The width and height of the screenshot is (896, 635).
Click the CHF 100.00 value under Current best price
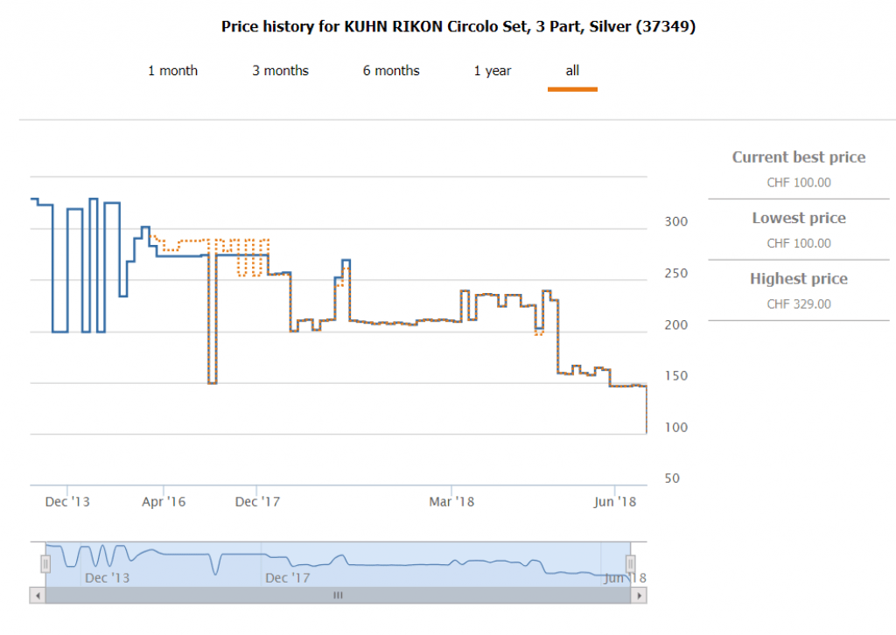(x=798, y=183)
